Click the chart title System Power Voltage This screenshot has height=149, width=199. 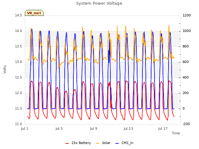click(x=99, y=3)
